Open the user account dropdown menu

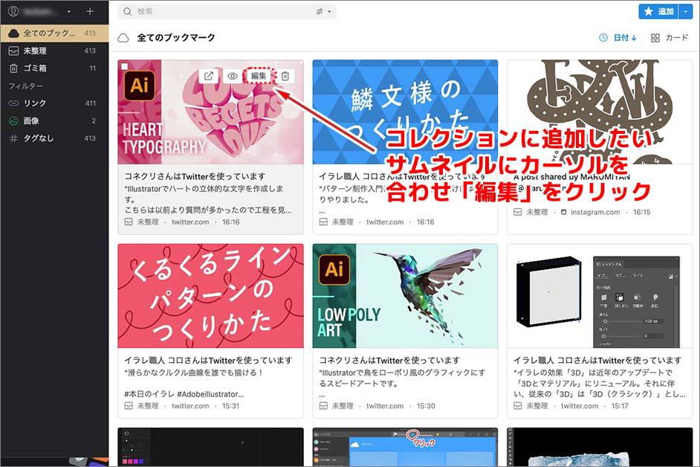[x=68, y=12]
